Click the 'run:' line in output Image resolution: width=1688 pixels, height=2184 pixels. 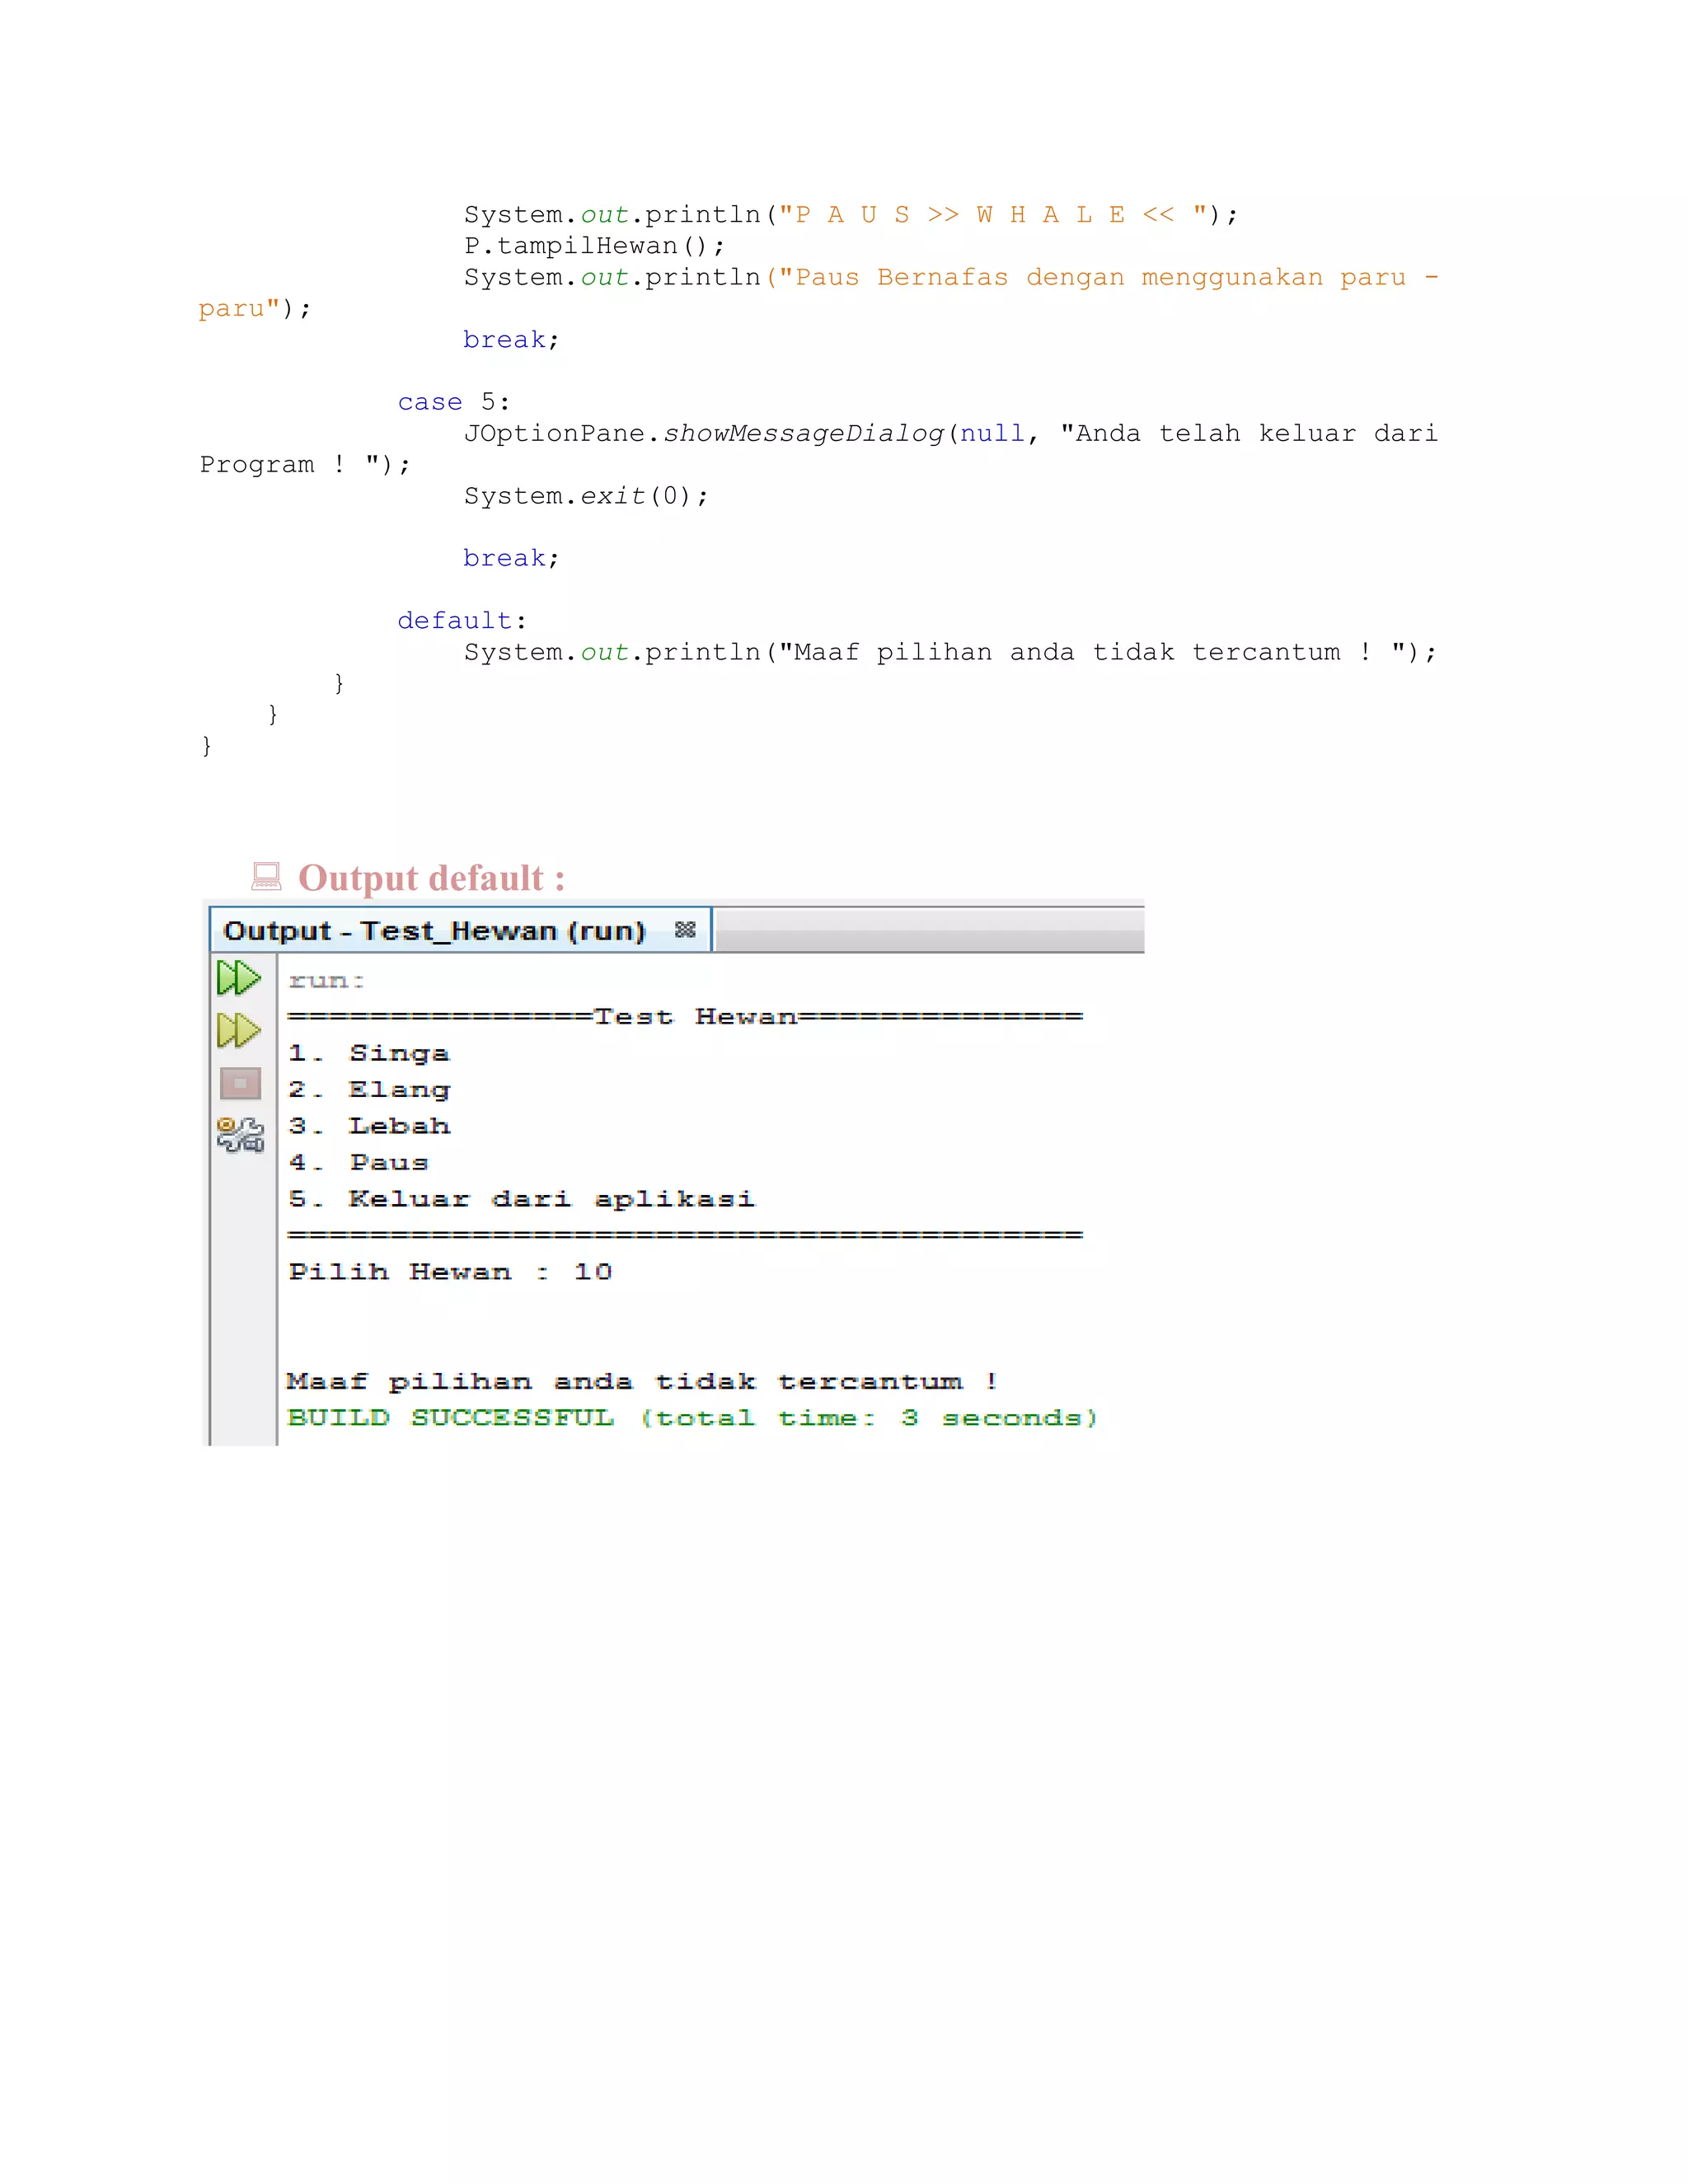[327, 981]
